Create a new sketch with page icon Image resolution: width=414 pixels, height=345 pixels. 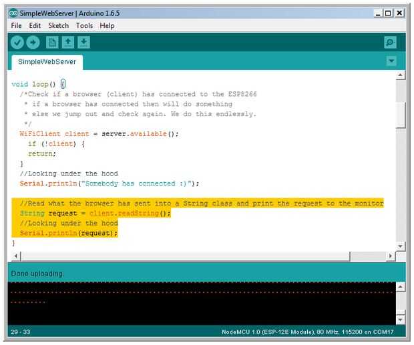click(x=52, y=43)
